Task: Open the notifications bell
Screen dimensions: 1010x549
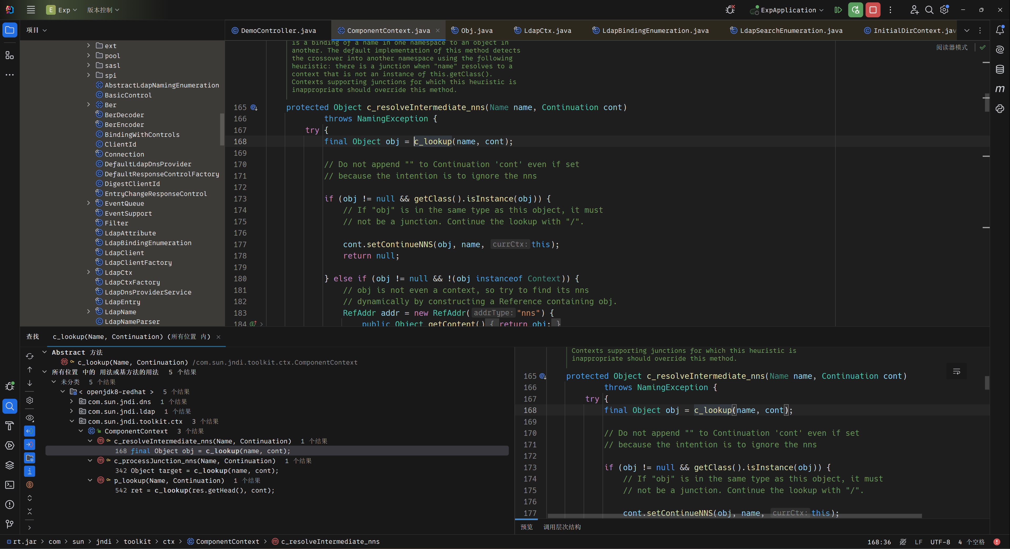Action: point(1000,30)
